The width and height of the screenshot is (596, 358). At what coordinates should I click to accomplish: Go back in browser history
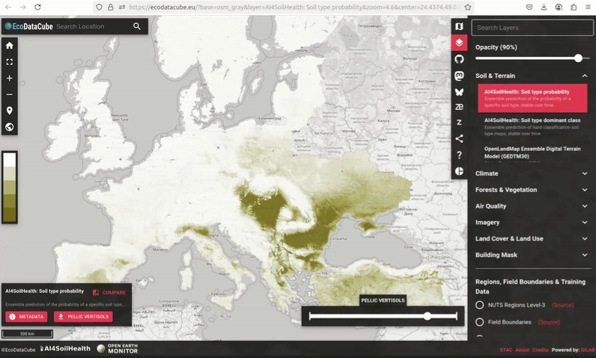pyautogui.click(x=8, y=7)
